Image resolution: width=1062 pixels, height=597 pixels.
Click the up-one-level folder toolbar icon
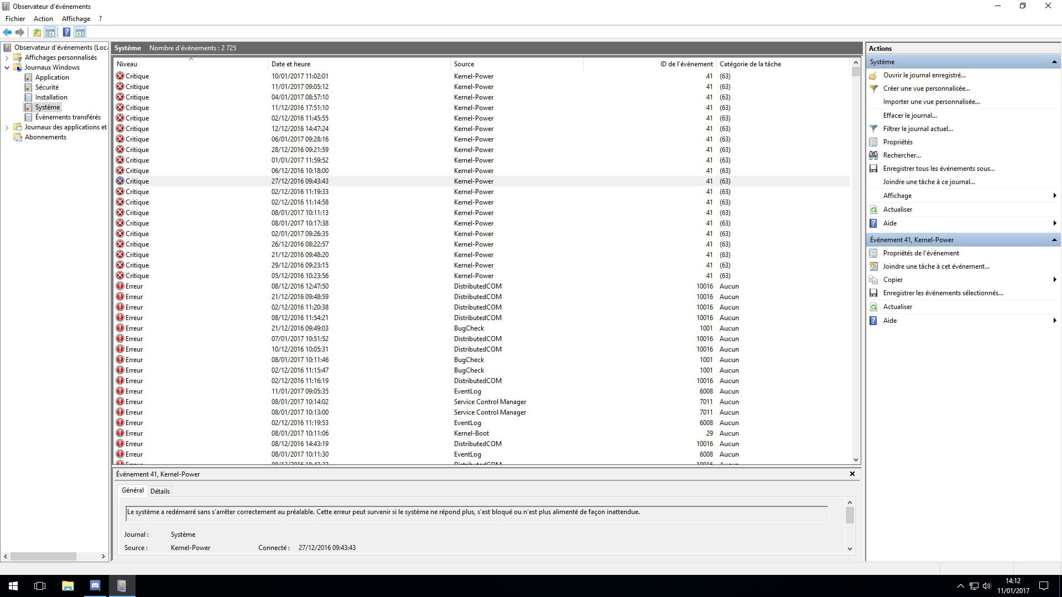click(37, 32)
